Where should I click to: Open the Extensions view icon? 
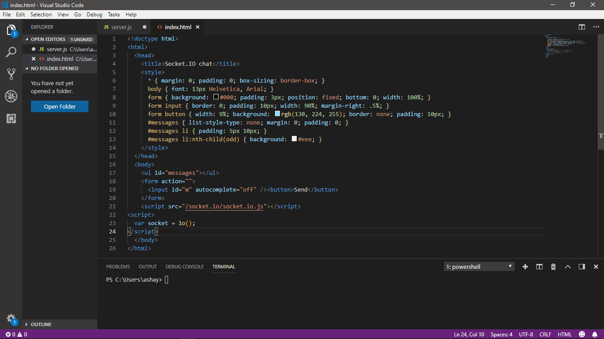(11, 118)
